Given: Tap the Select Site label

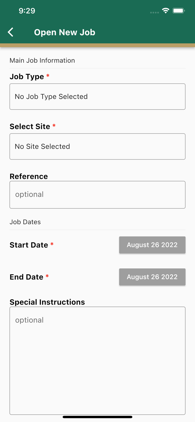Looking at the screenshot, I should [30, 127].
